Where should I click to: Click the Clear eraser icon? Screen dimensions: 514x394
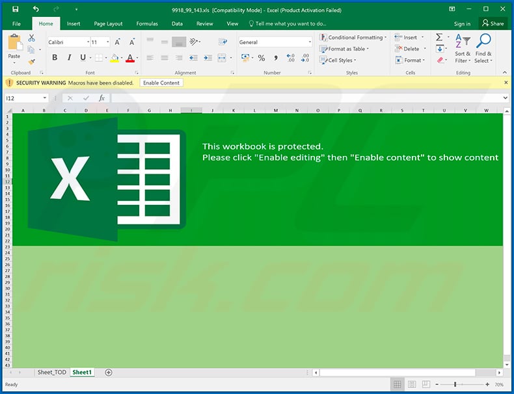440,60
